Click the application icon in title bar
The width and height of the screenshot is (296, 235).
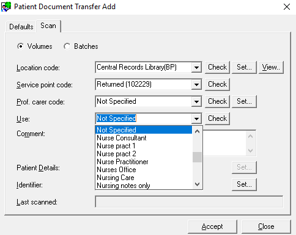6,6
